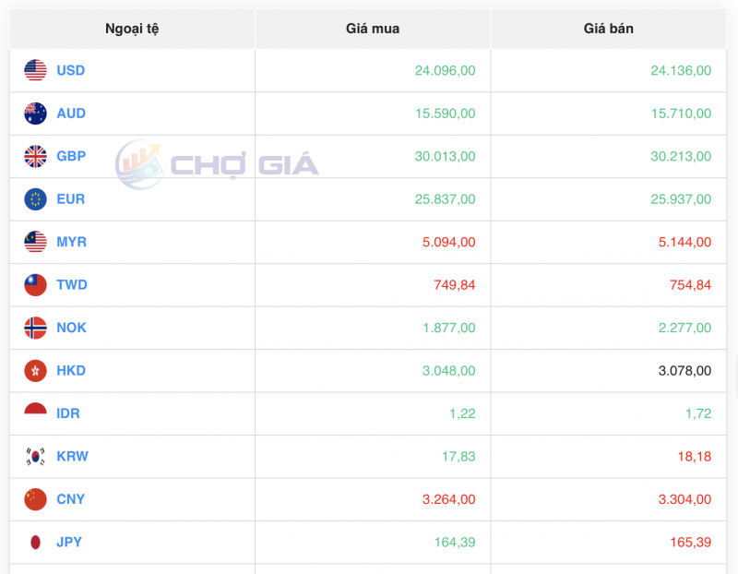Click the IDR Indonesian flag icon
Viewport: 738px width, 574px height.
(35, 413)
